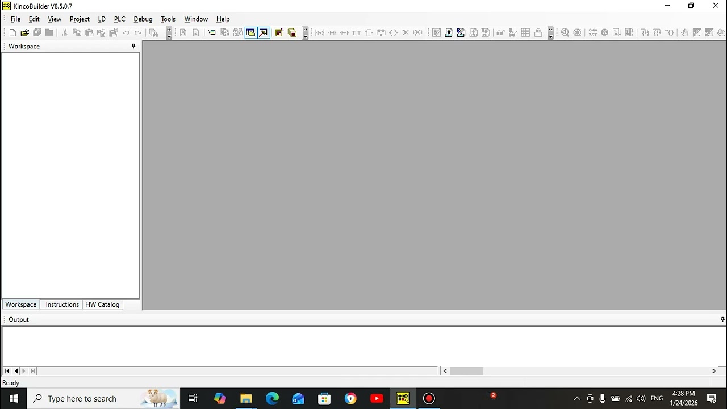Viewport: 727px width, 409px height.
Task: Open the Window menu
Action: [196, 19]
